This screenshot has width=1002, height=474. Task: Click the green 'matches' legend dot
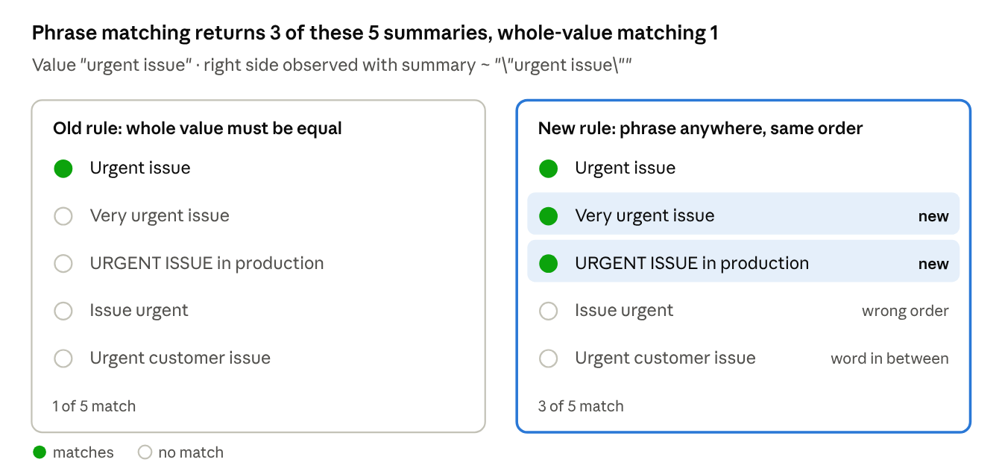click(40, 452)
